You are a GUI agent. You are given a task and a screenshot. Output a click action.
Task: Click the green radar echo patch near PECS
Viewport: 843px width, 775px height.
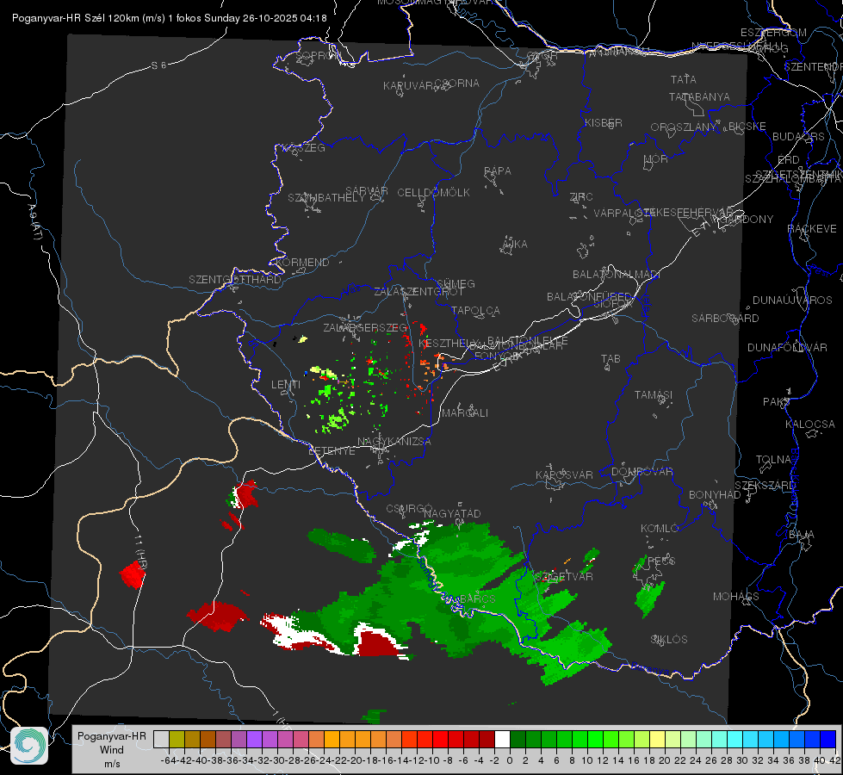point(649,599)
